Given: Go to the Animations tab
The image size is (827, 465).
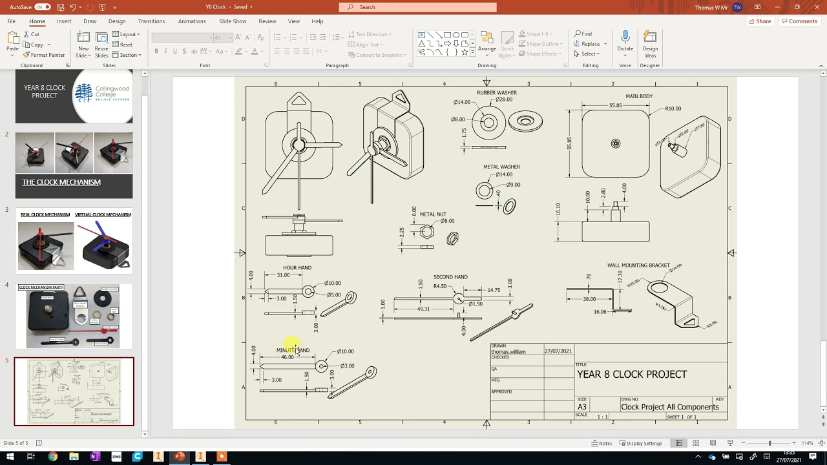Looking at the screenshot, I should tap(192, 21).
